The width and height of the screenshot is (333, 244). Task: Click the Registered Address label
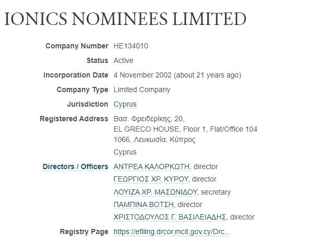pos(74,119)
